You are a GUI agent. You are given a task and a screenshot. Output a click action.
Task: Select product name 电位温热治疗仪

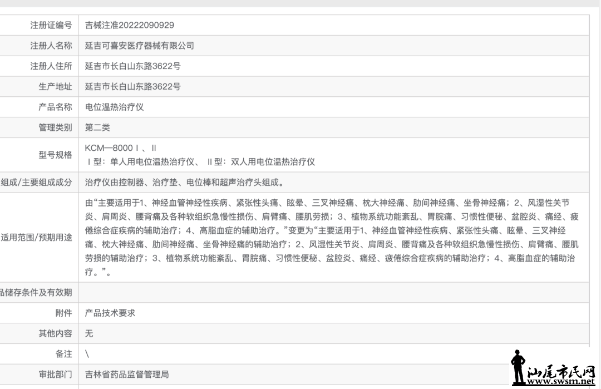point(114,107)
